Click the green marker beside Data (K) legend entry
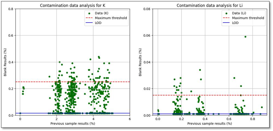Viewport: 273px width, 131px height. [89, 13]
